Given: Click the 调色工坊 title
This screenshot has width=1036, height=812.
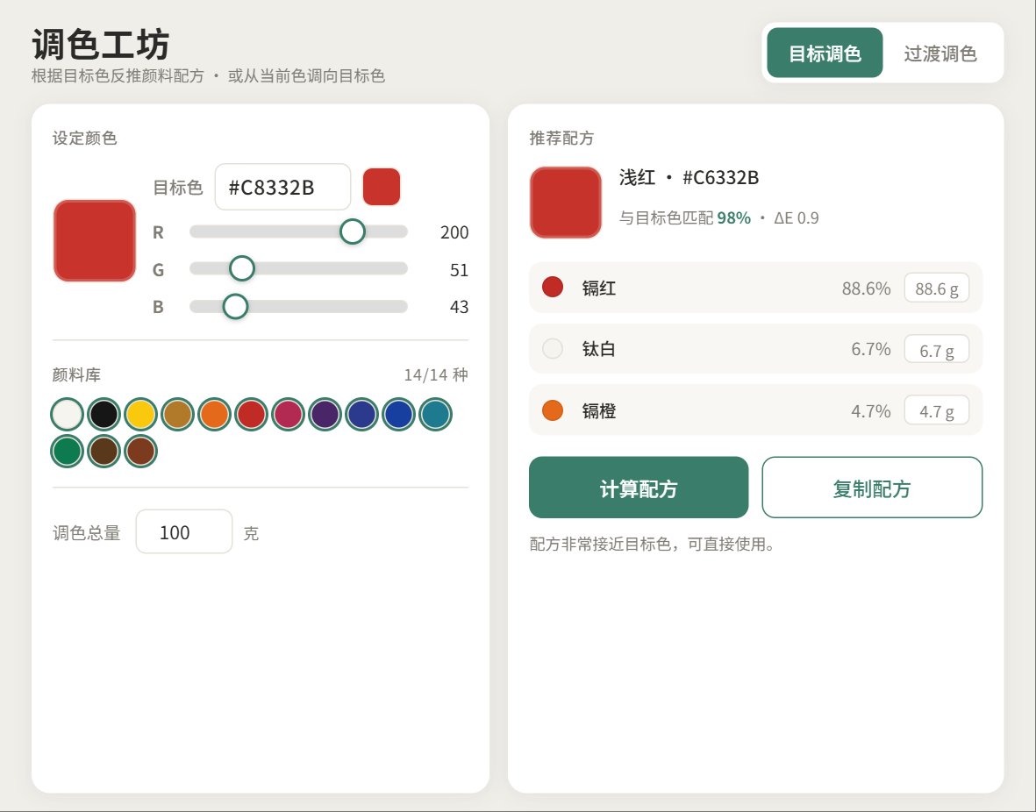Looking at the screenshot, I should 100,44.
